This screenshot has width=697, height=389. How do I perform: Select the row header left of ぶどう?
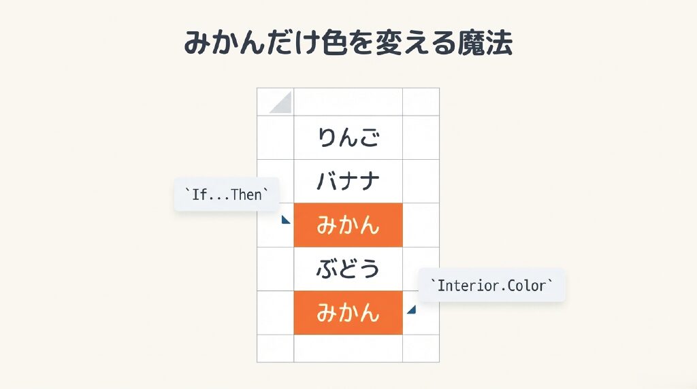coord(275,269)
